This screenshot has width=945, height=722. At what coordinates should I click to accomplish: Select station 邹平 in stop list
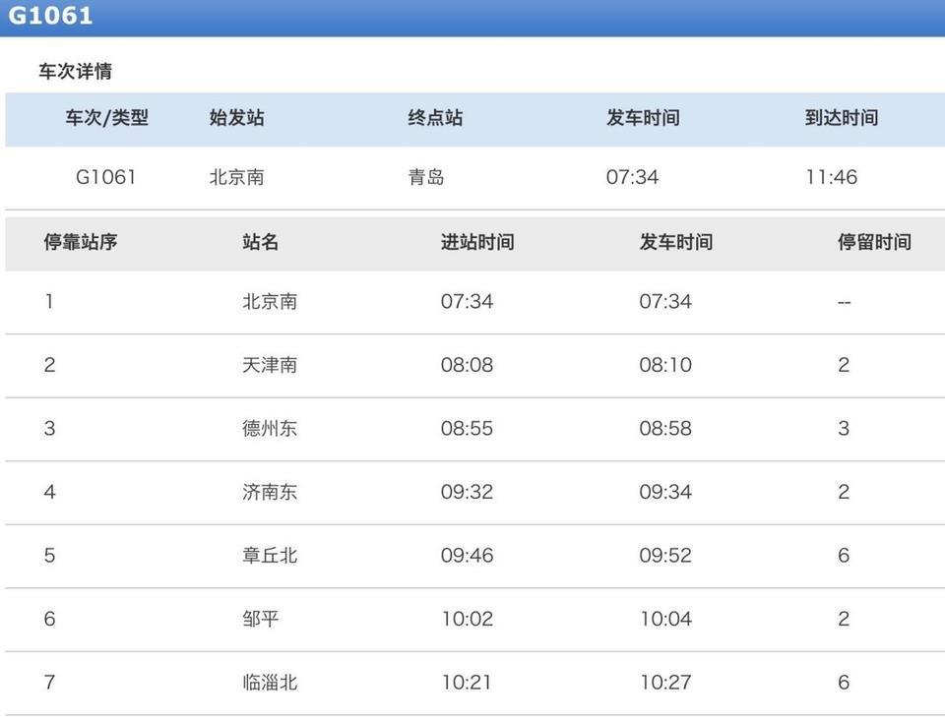click(x=260, y=619)
